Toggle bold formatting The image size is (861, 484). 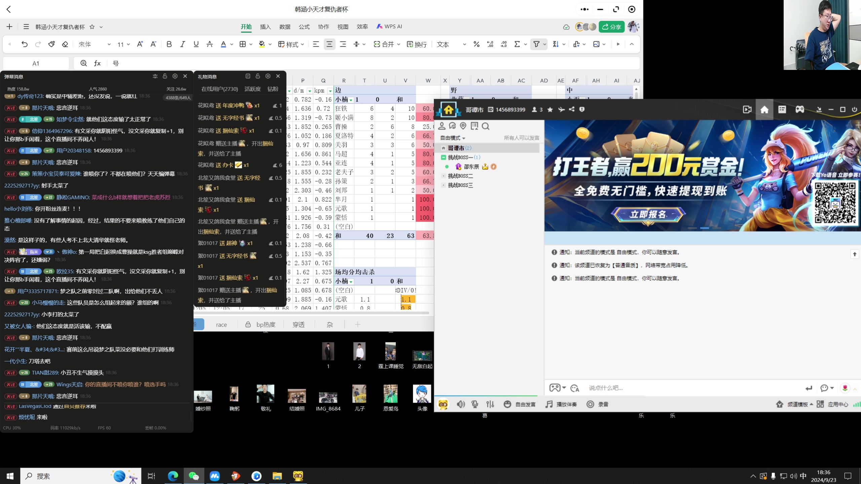[x=169, y=44]
